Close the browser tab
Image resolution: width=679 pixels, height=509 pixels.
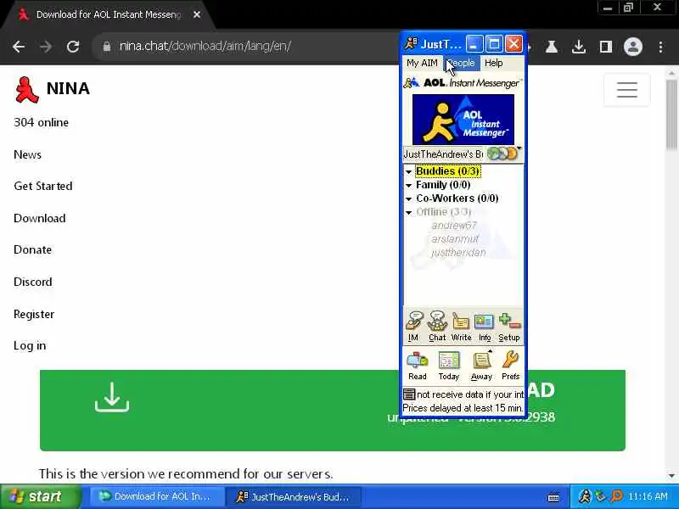(x=197, y=14)
